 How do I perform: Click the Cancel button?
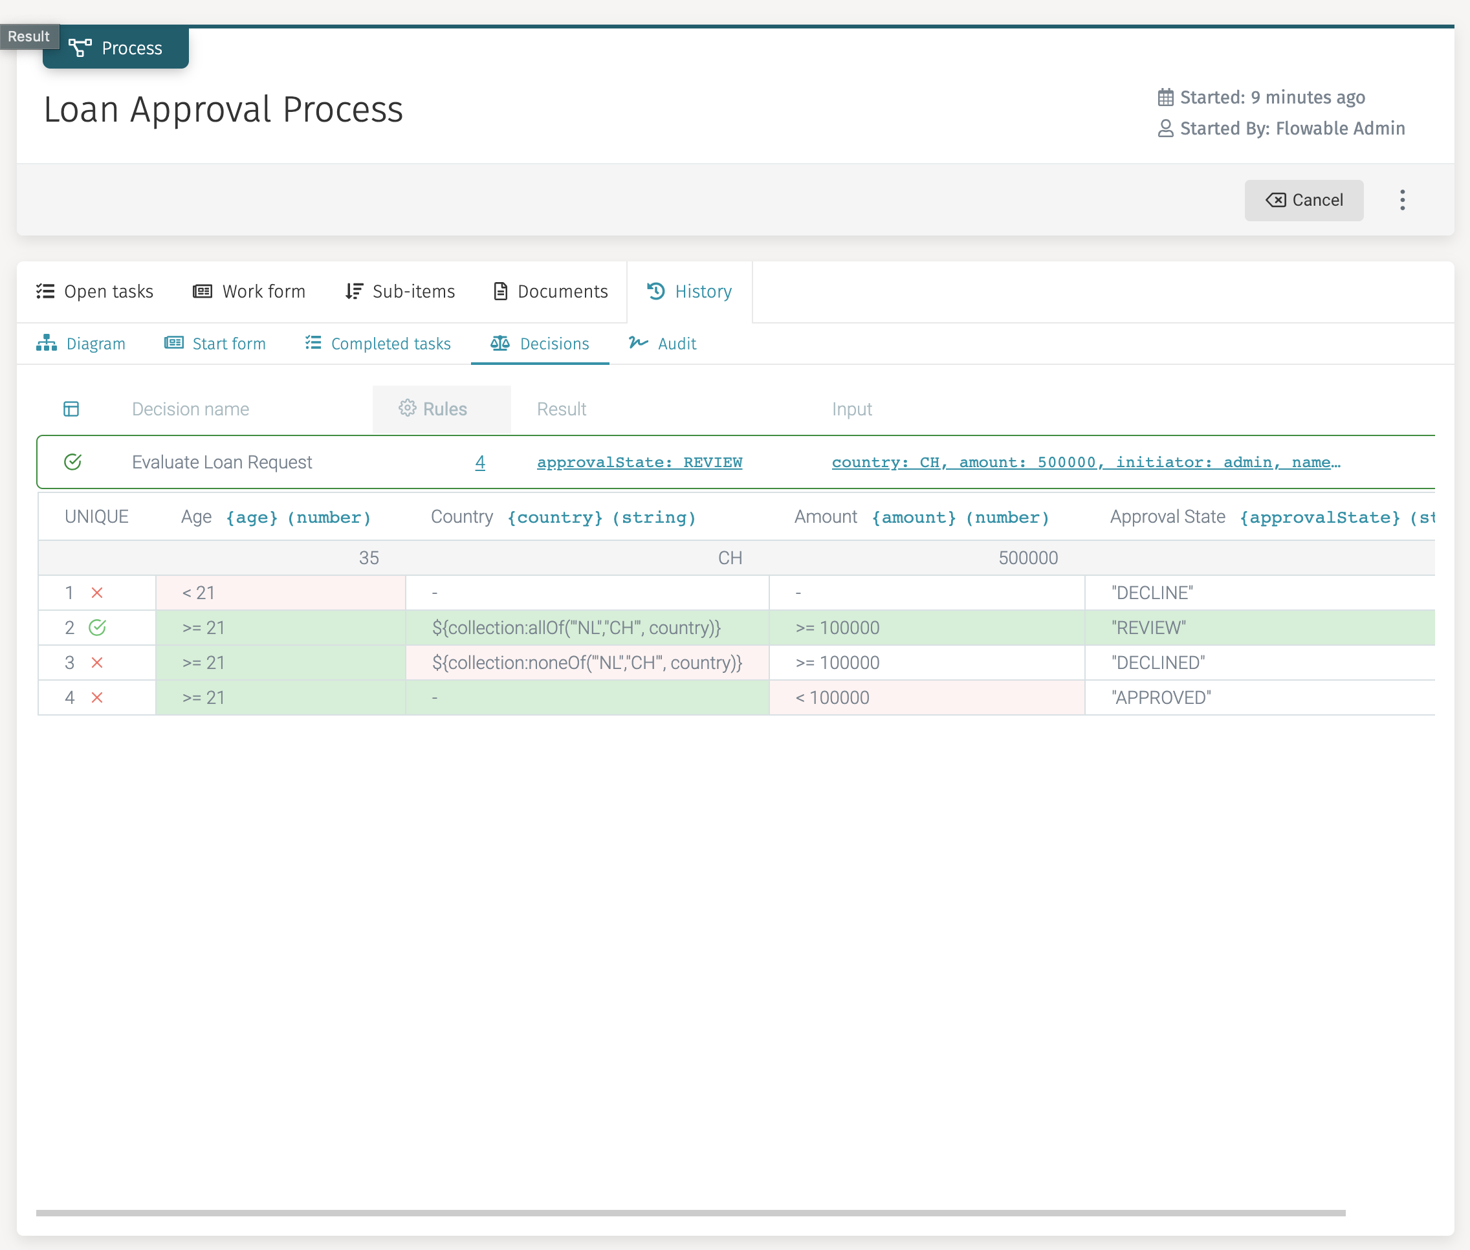1304,200
